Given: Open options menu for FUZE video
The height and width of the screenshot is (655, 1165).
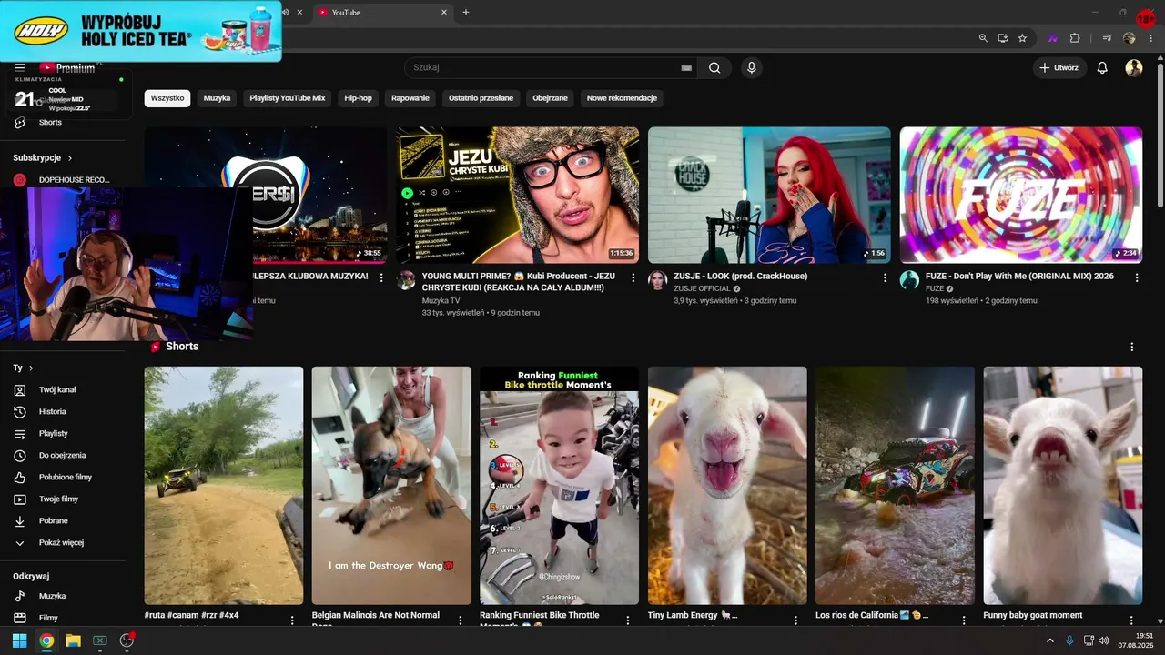Looking at the screenshot, I should click(1136, 277).
